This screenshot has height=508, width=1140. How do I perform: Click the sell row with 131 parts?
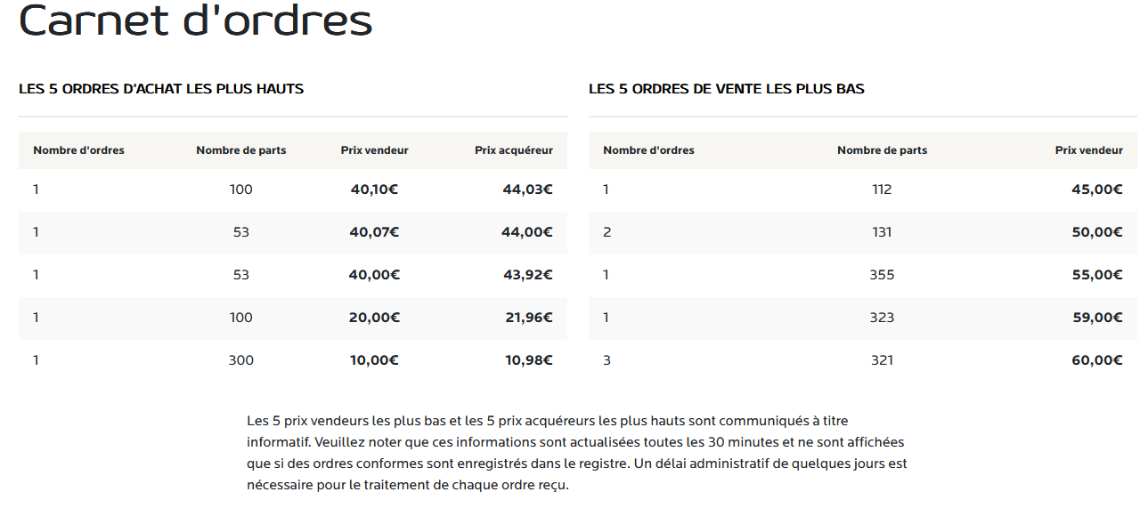coord(863,232)
